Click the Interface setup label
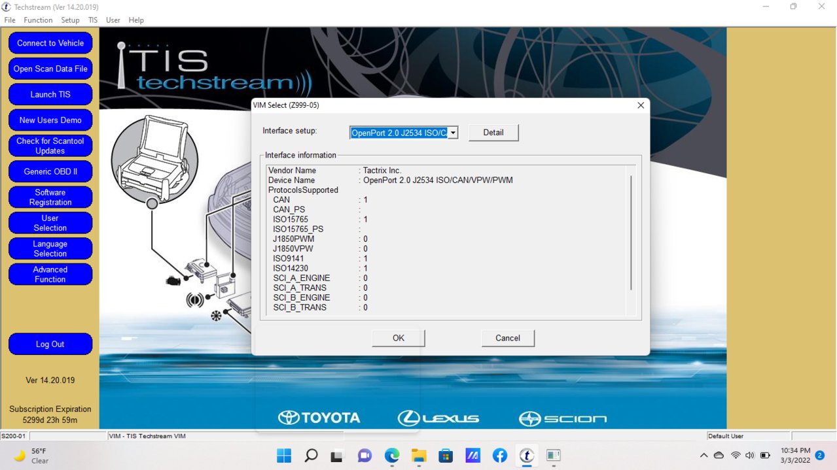The width and height of the screenshot is (837, 470). pyautogui.click(x=290, y=131)
